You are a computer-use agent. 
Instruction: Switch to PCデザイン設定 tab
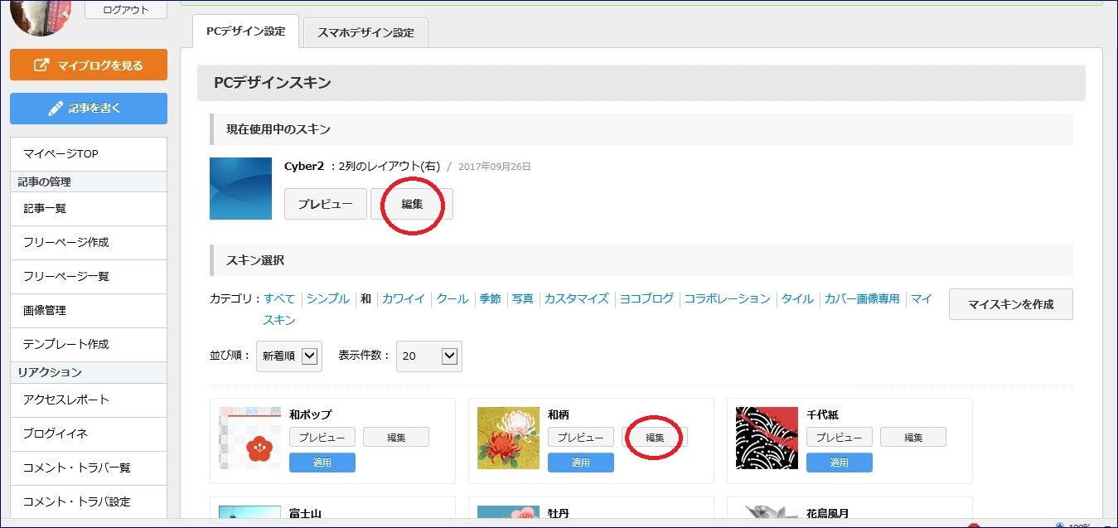[x=245, y=31]
